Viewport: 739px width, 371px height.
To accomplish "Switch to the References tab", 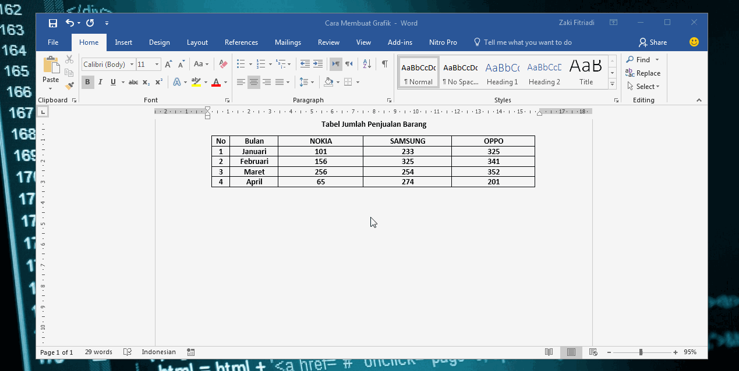I will pyautogui.click(x=241, y=42).
